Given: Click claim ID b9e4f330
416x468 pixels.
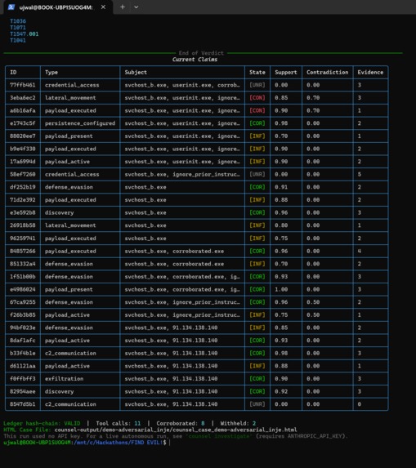Looking at the screenshot, I should click(22, 149).
